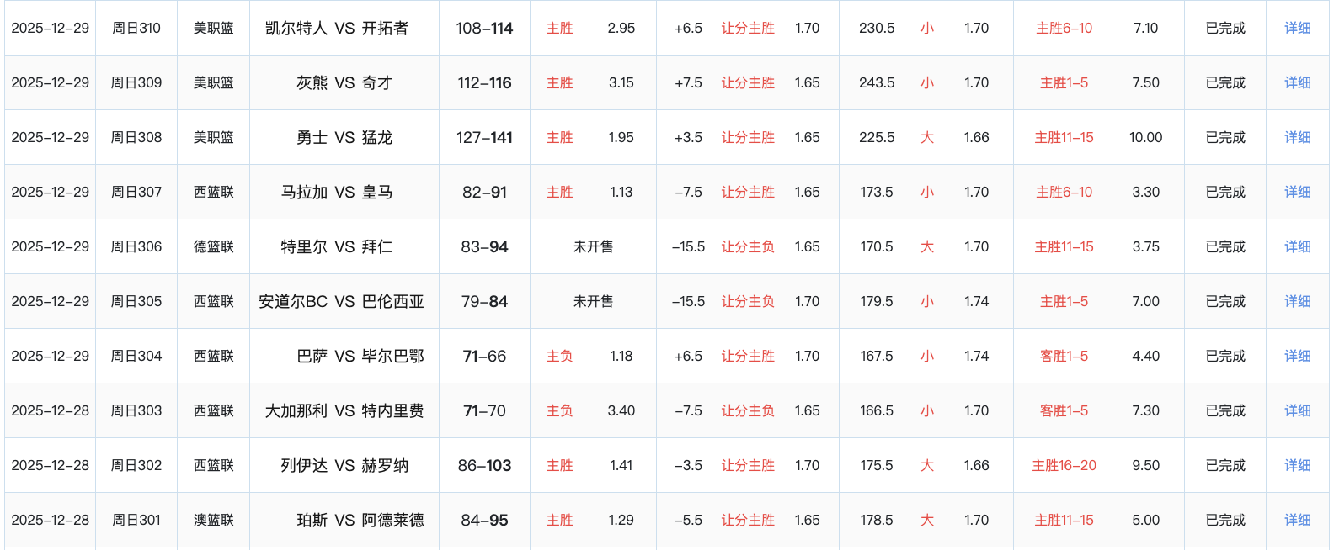Open details link for 特里尔 VS 拜仁
The image size is (1339, 550).
click(x=1297, y=246)
